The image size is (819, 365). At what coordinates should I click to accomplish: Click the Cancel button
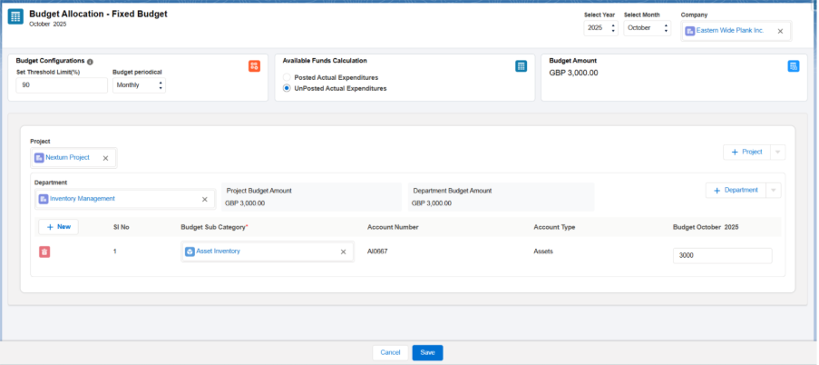click(x=390, y=352)
